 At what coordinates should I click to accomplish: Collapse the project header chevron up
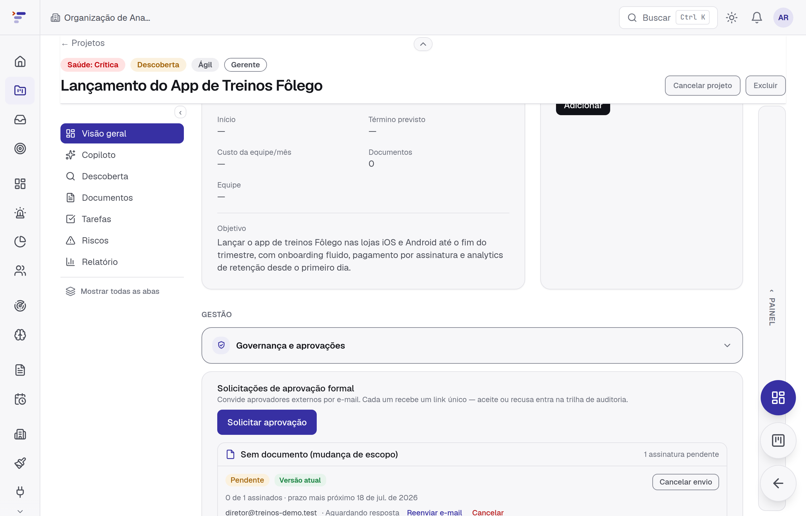point(423,44)
